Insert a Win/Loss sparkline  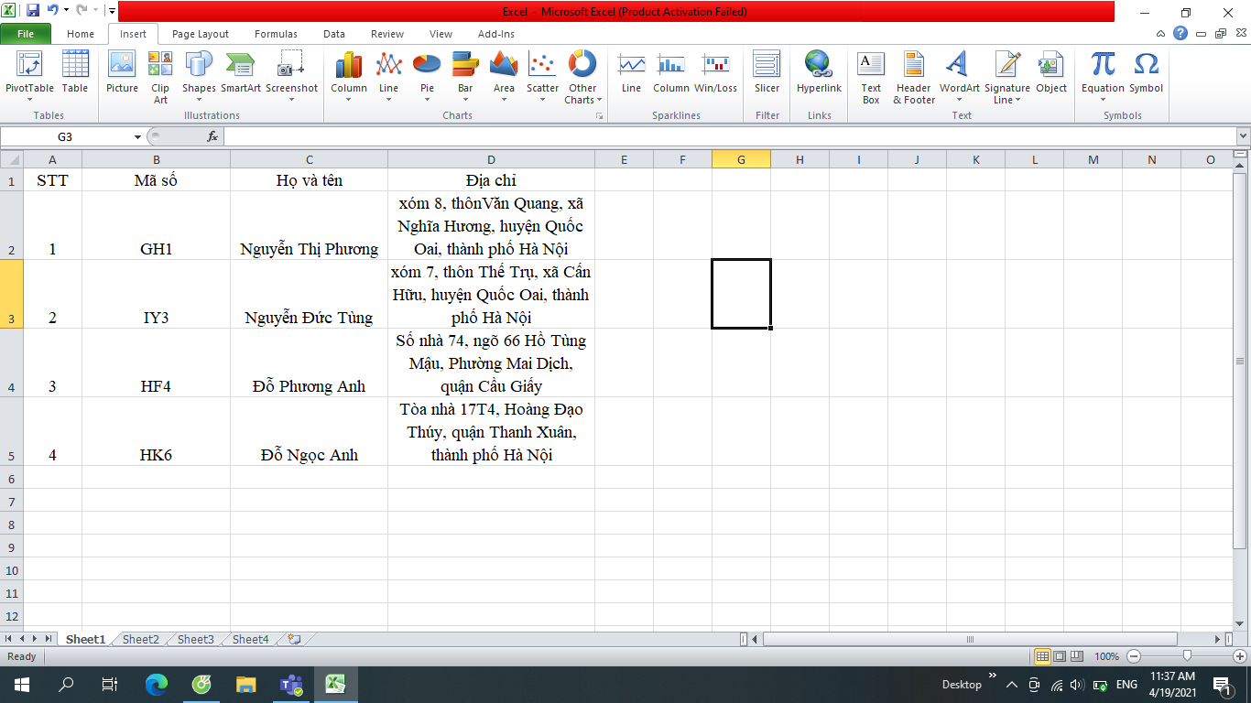(x=715, y=73)
